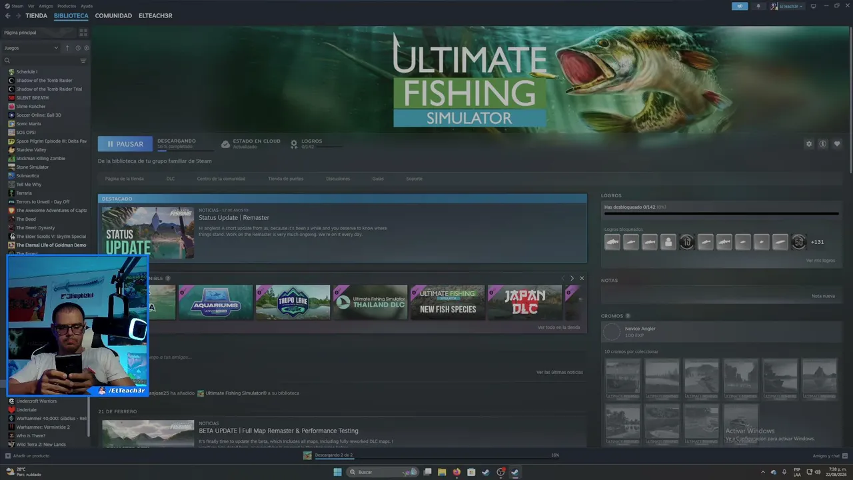Show recent activity using the clock icon
This screenshot has width=853, height=480.
(78, 48)
